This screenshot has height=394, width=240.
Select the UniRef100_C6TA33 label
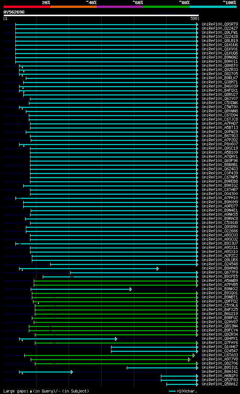tap(220, 355)
